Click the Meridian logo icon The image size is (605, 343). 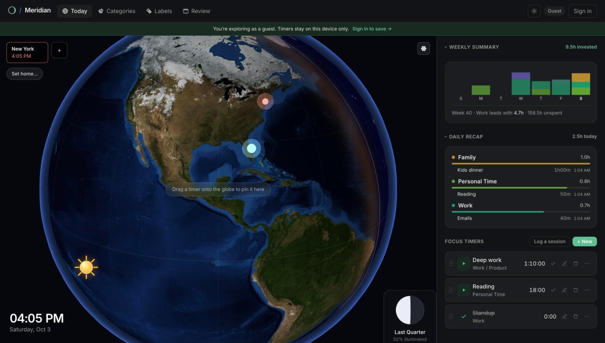coord(12,10)
